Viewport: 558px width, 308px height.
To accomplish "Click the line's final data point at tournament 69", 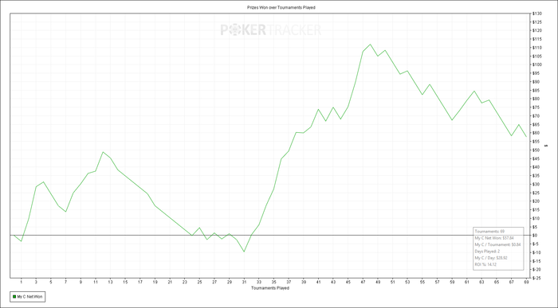I will 526,136.
